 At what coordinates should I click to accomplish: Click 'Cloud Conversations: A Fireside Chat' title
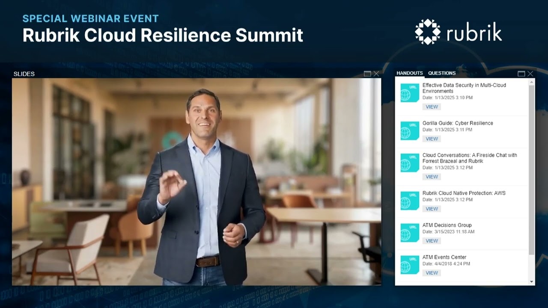tap(470, 158)
